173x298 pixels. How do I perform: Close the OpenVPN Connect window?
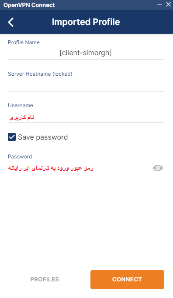168,4
